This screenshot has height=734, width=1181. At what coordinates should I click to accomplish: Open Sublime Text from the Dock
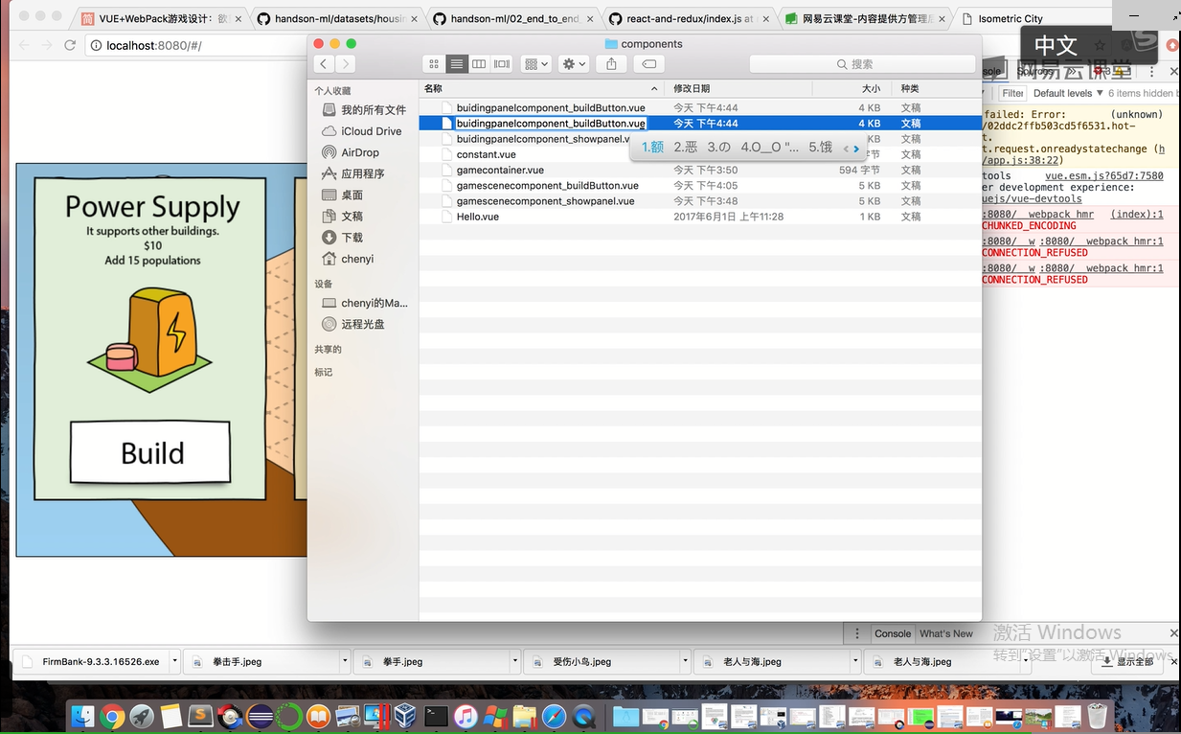(x=200, y=715)
